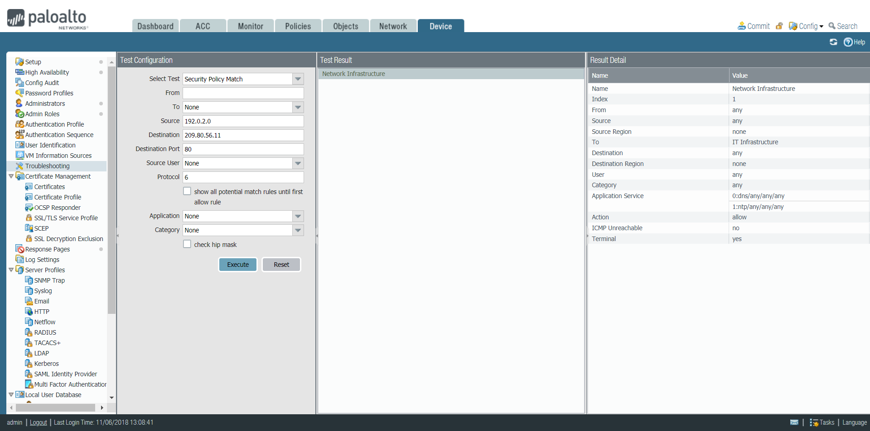The image size is (870, 431).
Task: Open the Select Test dropdown
Action: click(x=298, y=79)
